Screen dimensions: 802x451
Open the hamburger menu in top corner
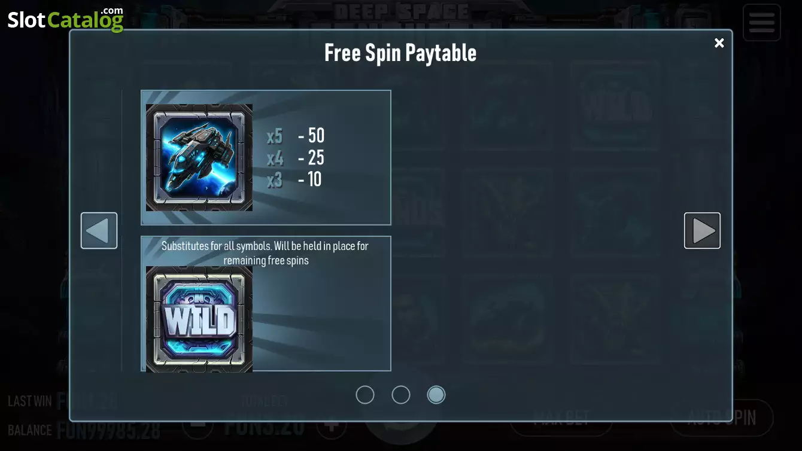[761, 23]
